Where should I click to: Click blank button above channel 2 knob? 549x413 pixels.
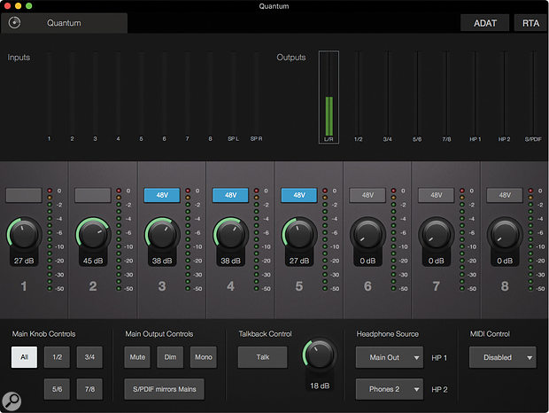[93, 195]
